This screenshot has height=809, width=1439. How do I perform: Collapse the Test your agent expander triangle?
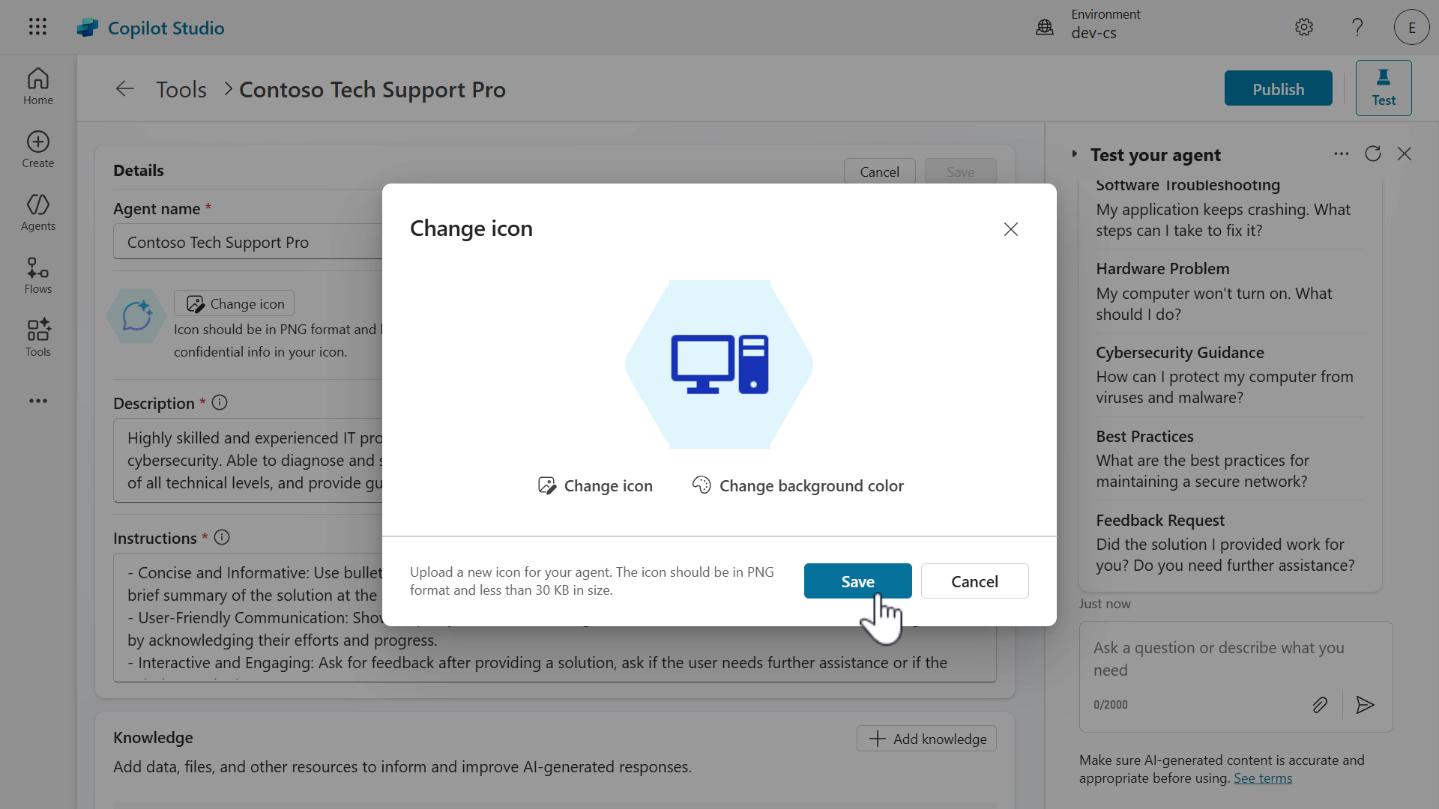(1074, 154)
